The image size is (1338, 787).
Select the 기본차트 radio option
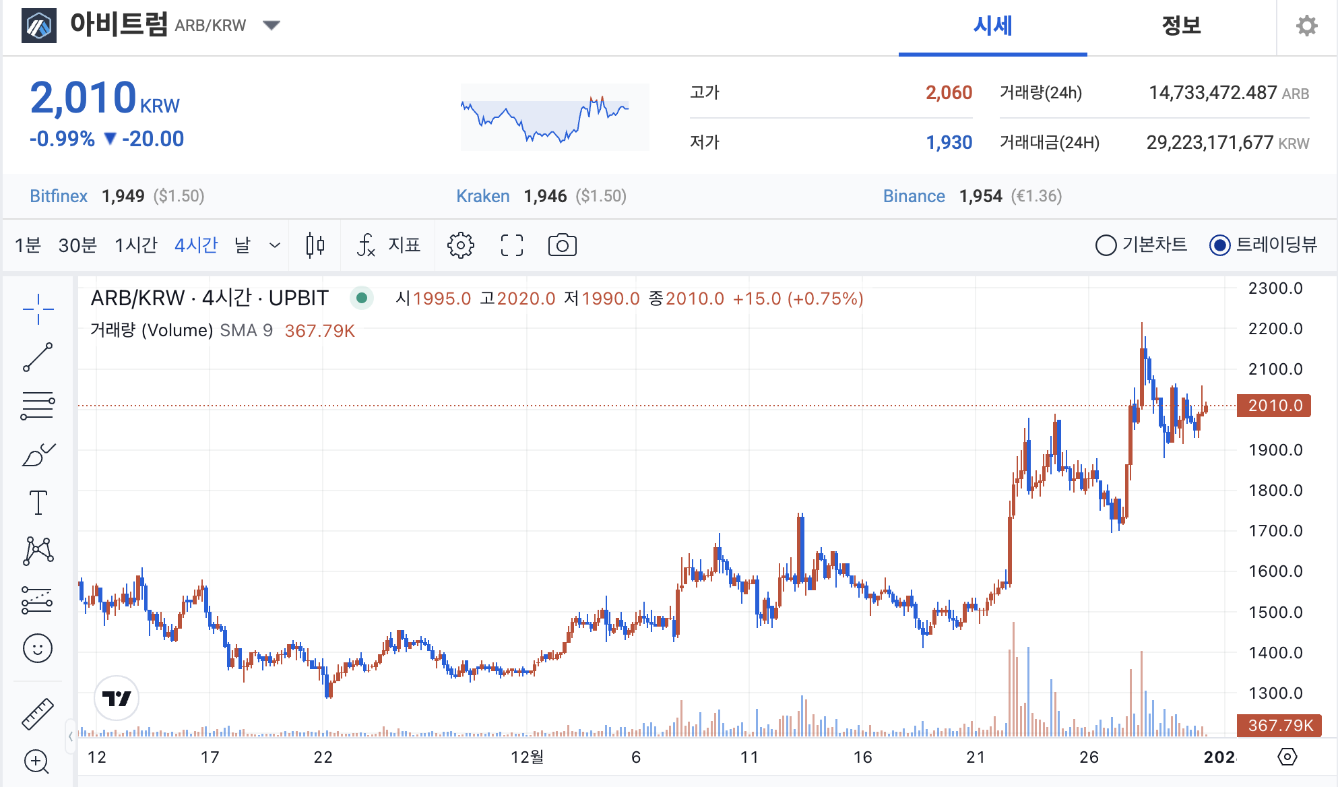tap(1106, 245)
